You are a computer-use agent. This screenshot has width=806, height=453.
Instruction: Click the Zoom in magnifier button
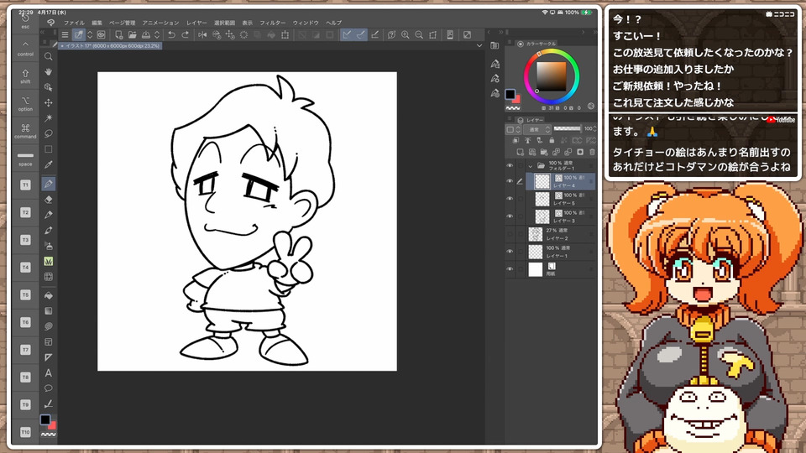coord(405,34)
